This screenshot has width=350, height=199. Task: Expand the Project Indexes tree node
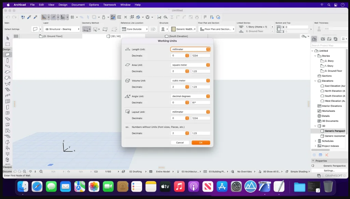315,146
